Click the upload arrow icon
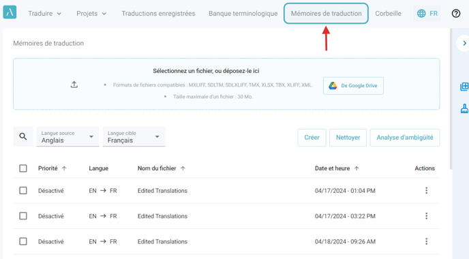 (x=74, y=85)
